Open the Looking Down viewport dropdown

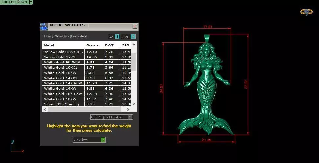(x=31, y=2)
